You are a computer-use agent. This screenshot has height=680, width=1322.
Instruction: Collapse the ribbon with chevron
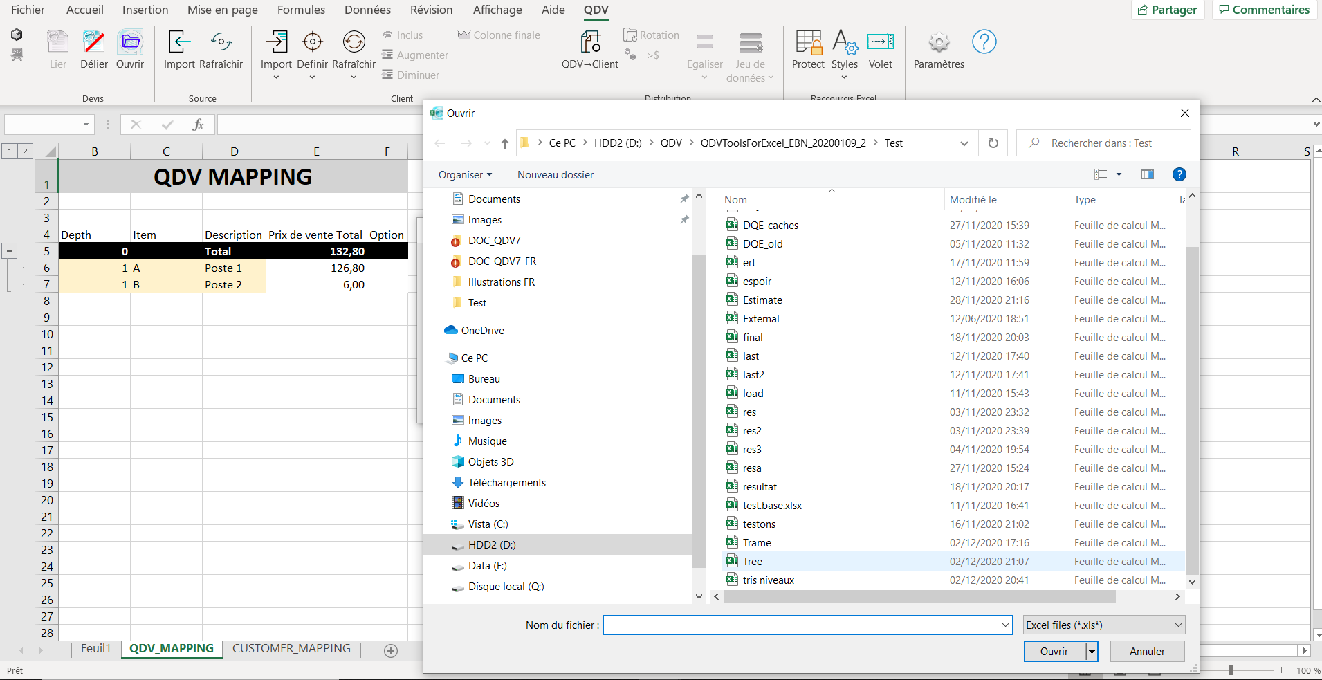(1316, 100)
